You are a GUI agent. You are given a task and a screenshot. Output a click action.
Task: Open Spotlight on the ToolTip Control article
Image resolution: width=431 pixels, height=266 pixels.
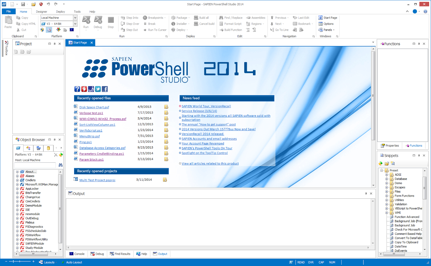[x=204, y=153]
